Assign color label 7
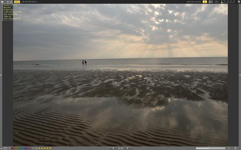This screenshot has height=150, width=241. (26, 148)
